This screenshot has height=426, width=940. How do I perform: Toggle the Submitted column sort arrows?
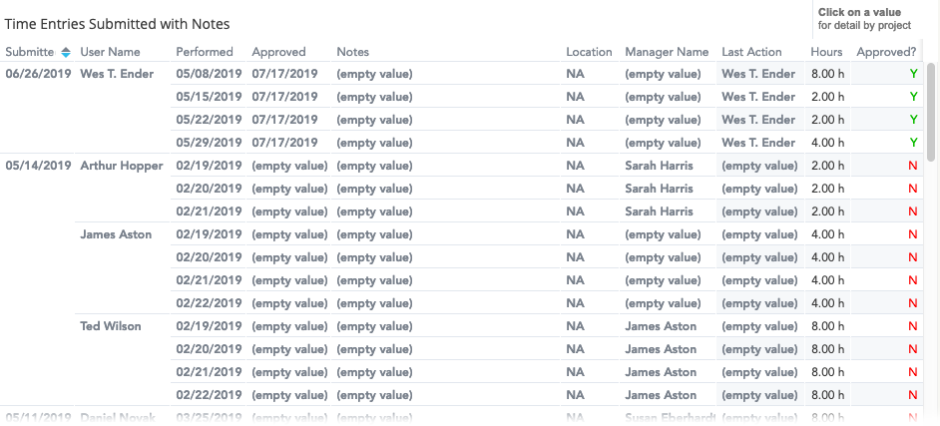point(66,52)
